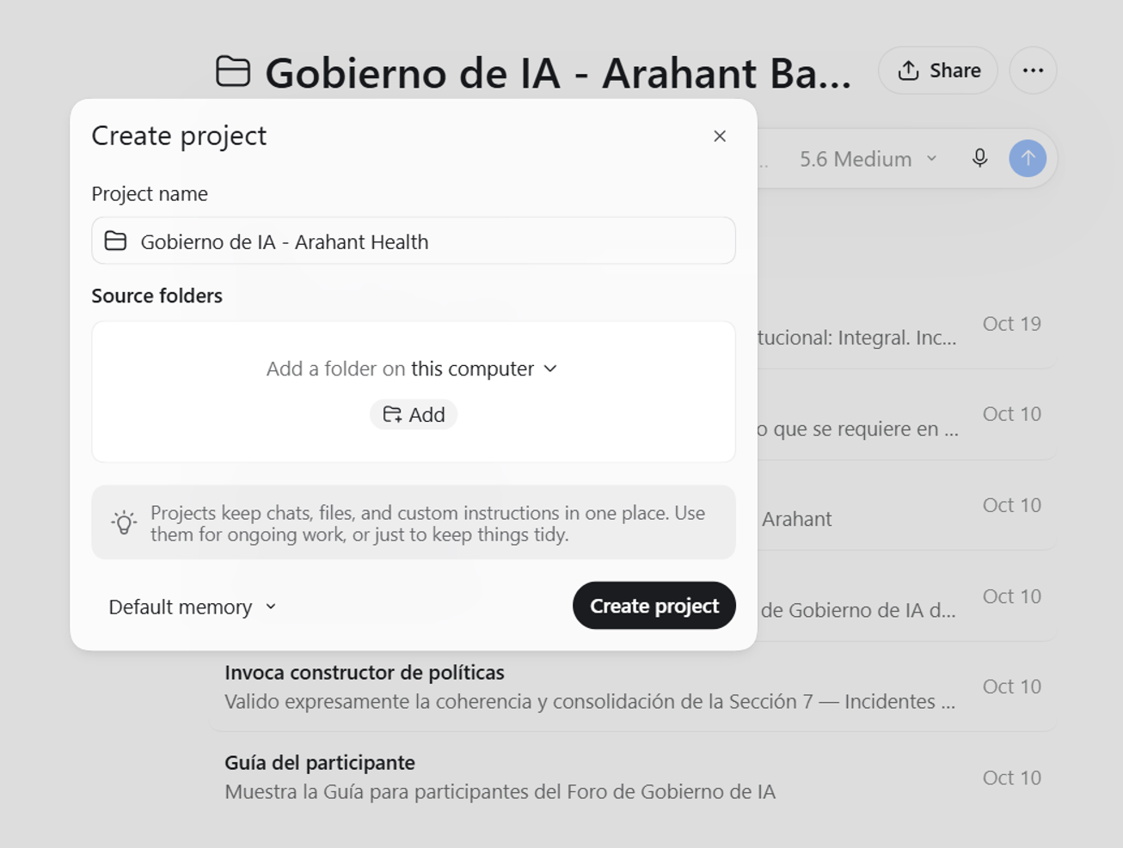Click the Add folder button

(414, 415)
